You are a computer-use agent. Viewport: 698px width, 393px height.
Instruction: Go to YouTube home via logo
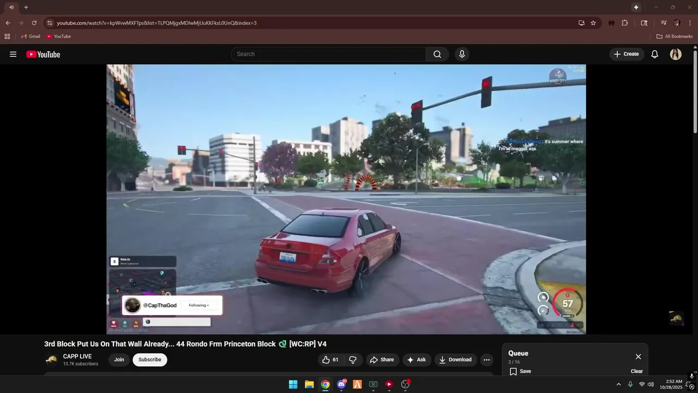tap(43, 54)
